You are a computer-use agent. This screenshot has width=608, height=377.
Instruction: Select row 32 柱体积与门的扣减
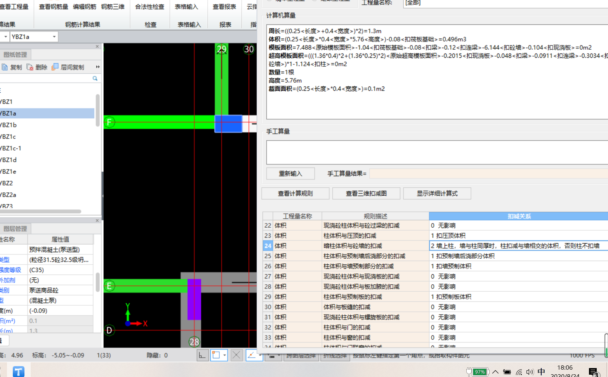(435, 327)
